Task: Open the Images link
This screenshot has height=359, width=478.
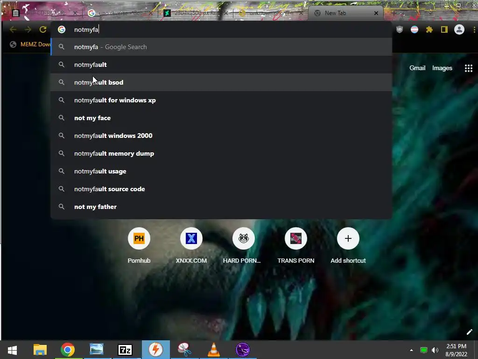Action: click(x=442, y=68)
